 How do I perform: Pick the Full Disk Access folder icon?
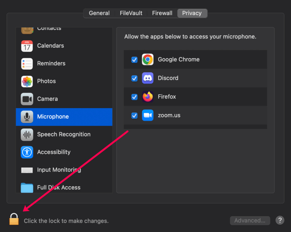point(27,188)
